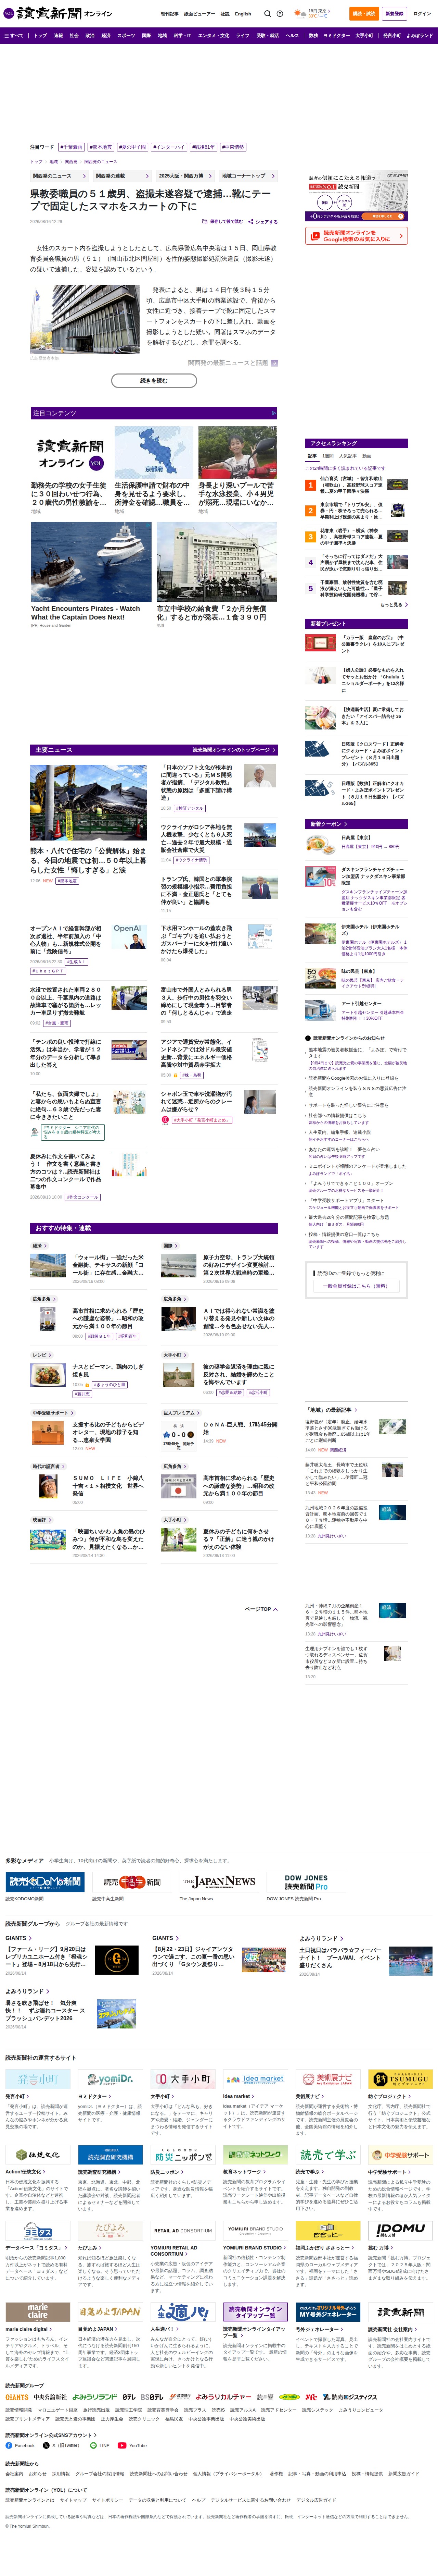Open the Google検索のお気に入りに banner

click(x=356, y=236)
